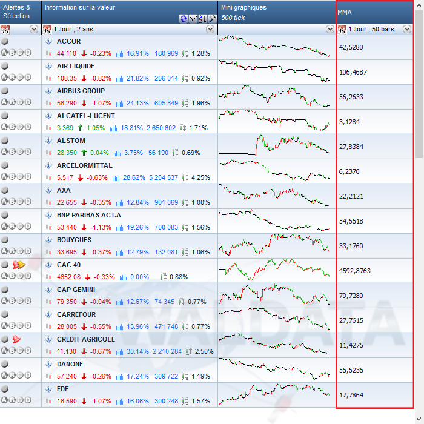This screenshot has height=424, width=424.
Task: Open the AIRBUS GROUP mini chart
Action: [x=274, y=96]
